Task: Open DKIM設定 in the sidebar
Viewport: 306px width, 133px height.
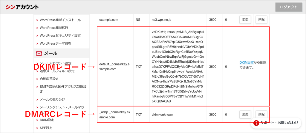Action: (x=47, y=120)
